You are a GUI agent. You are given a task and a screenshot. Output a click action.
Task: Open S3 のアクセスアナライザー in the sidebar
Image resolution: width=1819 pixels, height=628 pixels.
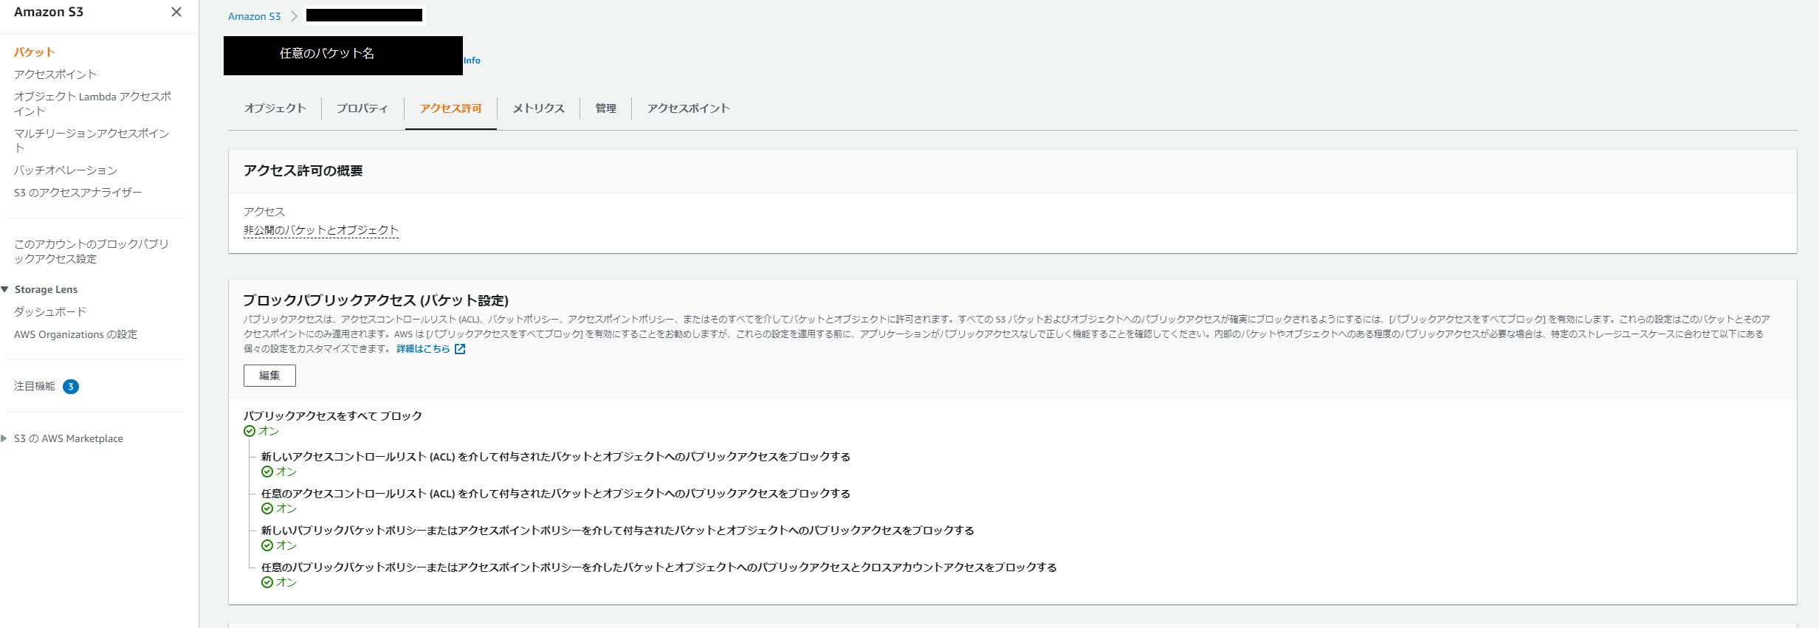coord(78,193)
